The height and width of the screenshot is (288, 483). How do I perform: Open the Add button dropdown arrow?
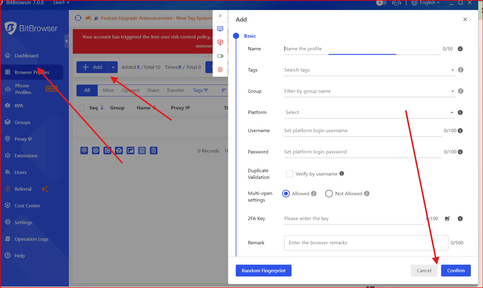113,67
